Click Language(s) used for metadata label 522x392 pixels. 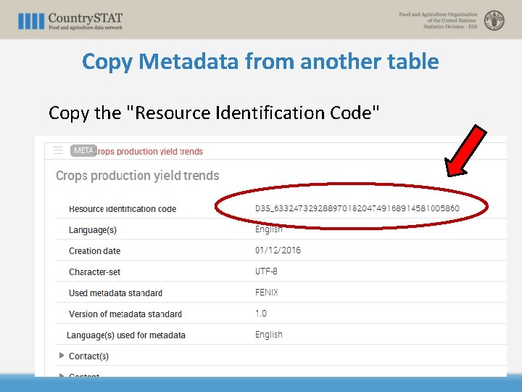coord(126,335)
